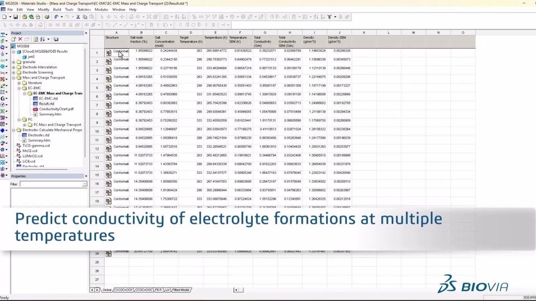The image size is (536, 301).
Task: Open the Build menu
Action: click(57, 9)
